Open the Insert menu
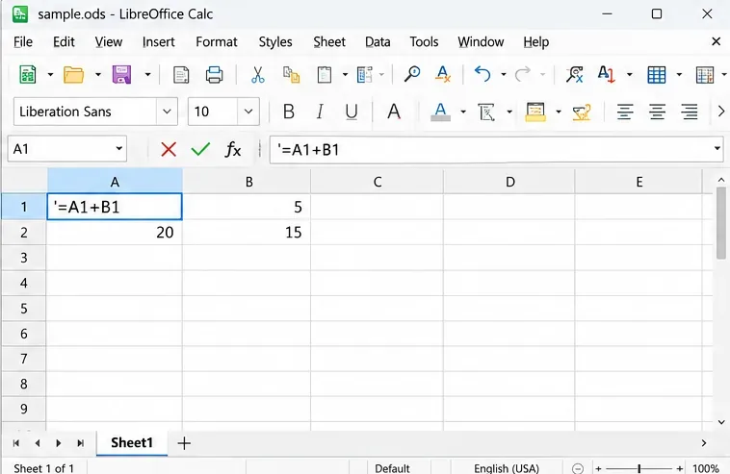Screen dimensions: 730x474 pyautogui.click(x=158, y=42)
